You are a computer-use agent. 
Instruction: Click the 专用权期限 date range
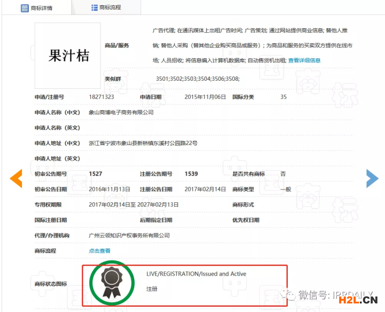point(133,204)
